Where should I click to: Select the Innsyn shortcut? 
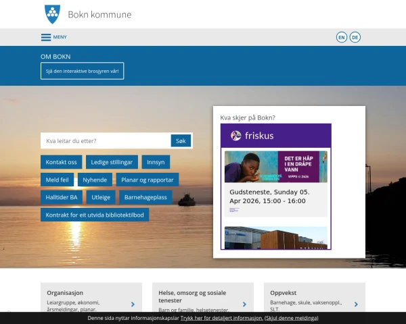pyautogui.click(x=156, y=162)
